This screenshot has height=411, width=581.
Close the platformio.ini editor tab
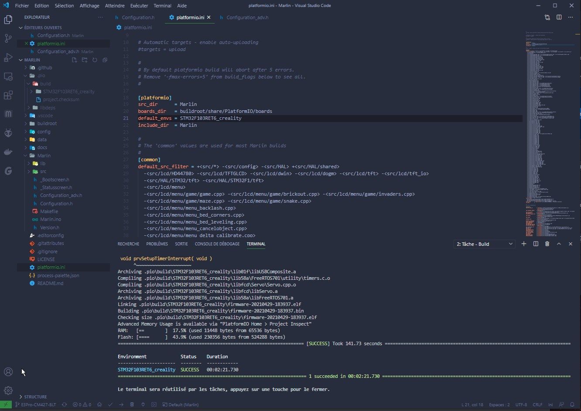pos(209,17)
